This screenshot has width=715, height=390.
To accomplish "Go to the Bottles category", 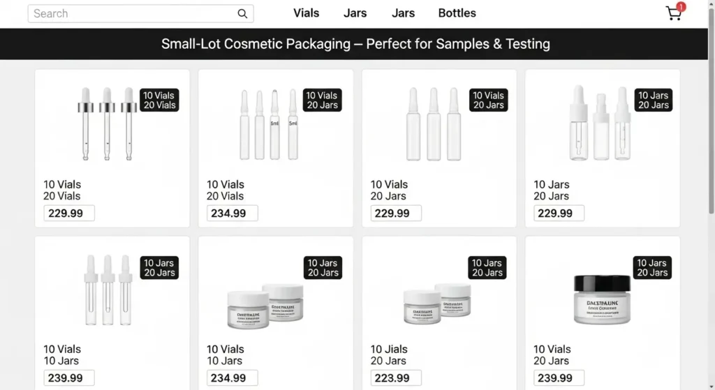I will pos(457,13).
